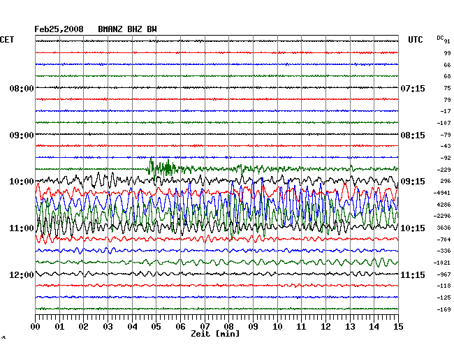This screenshot has height=345, width=454.
Task: Click the CET time label 08:00
Action: click(22, 88)
